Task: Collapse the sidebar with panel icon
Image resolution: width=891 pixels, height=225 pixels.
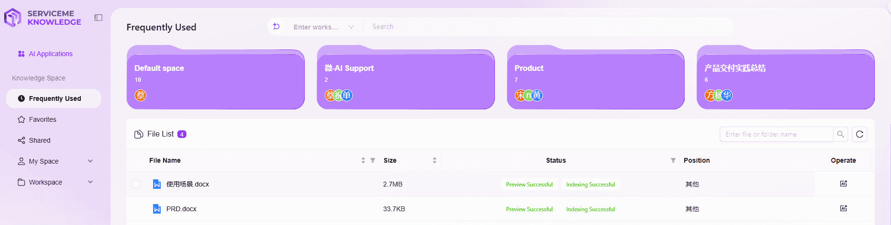Action: (98, 18)
